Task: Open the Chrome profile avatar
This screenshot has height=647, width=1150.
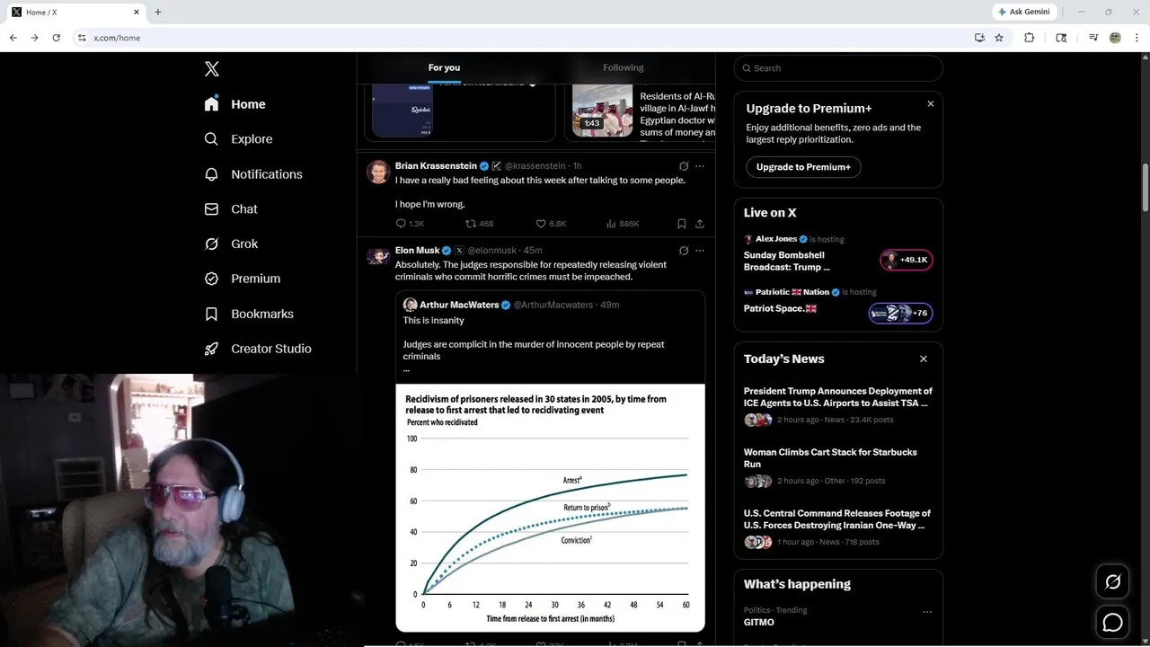Action: point(1115,38)
